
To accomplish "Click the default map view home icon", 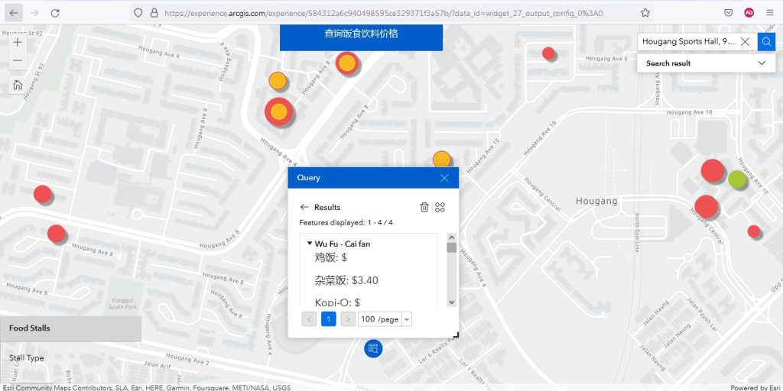I will [17, 85].
